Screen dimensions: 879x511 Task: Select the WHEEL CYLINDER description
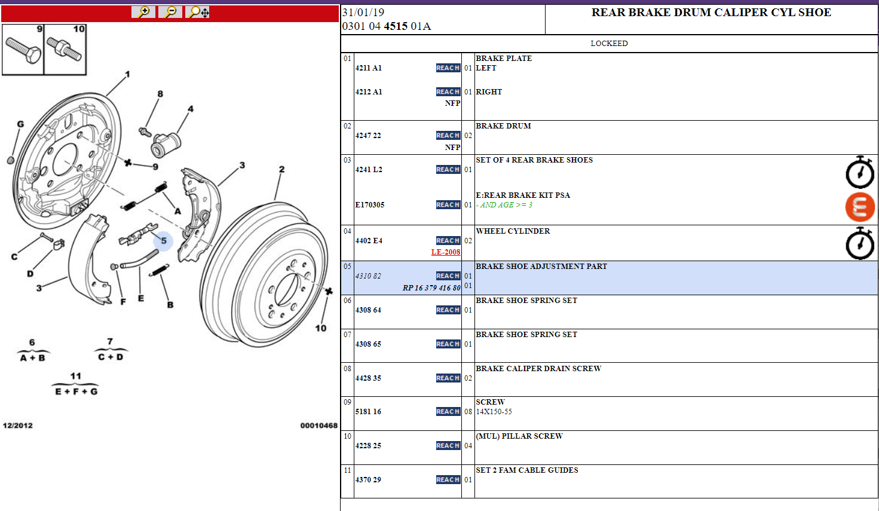513,231
